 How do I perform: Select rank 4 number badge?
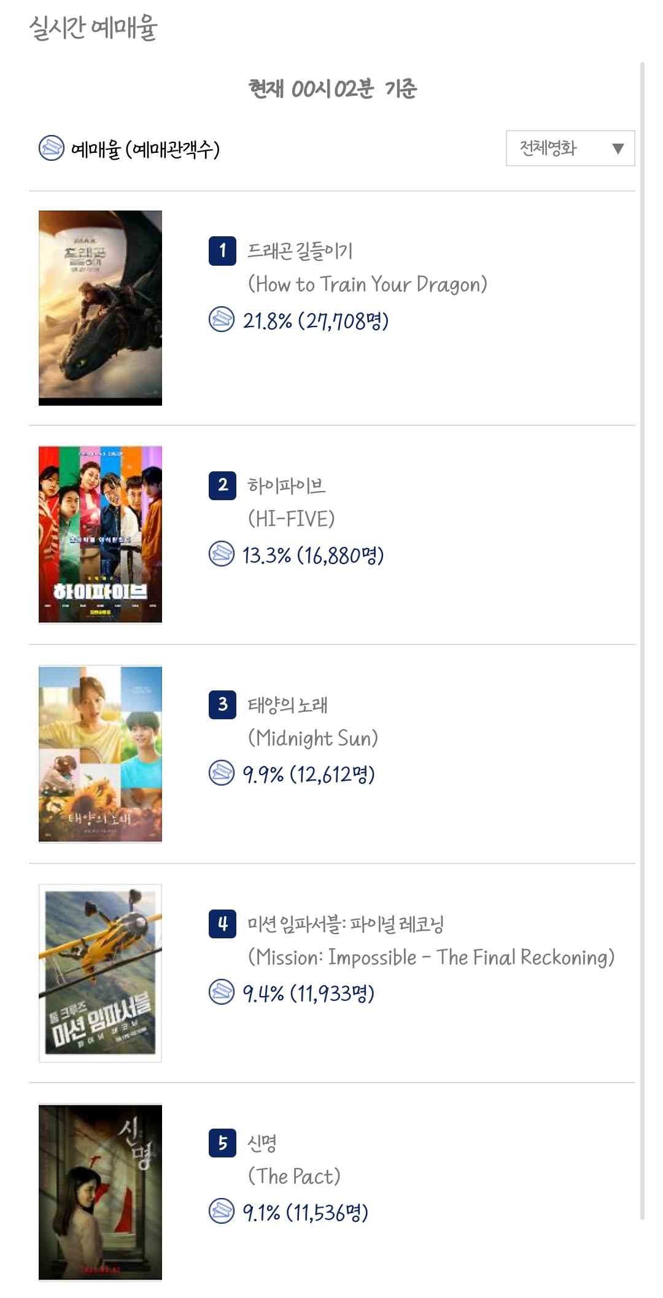tap(222, 924)
